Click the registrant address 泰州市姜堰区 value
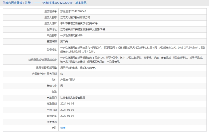 [79, 23]
